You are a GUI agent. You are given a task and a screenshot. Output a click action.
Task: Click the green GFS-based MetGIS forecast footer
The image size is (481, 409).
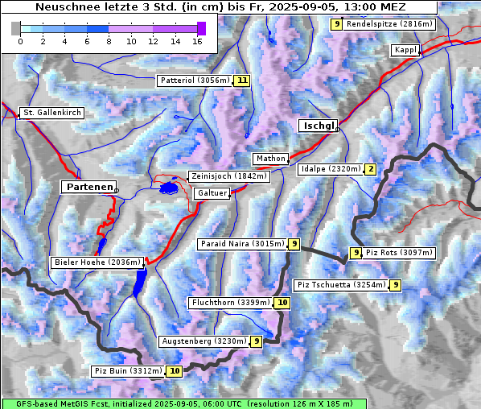(x=184, y=404)
